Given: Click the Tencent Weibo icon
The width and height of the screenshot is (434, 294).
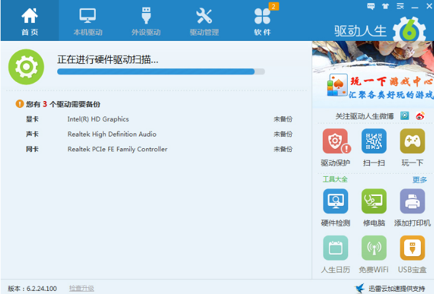Looking at the screenshot, I should (x=405, y=116).
